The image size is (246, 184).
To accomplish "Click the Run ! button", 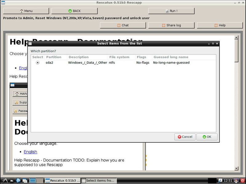I will pos(171,11).
